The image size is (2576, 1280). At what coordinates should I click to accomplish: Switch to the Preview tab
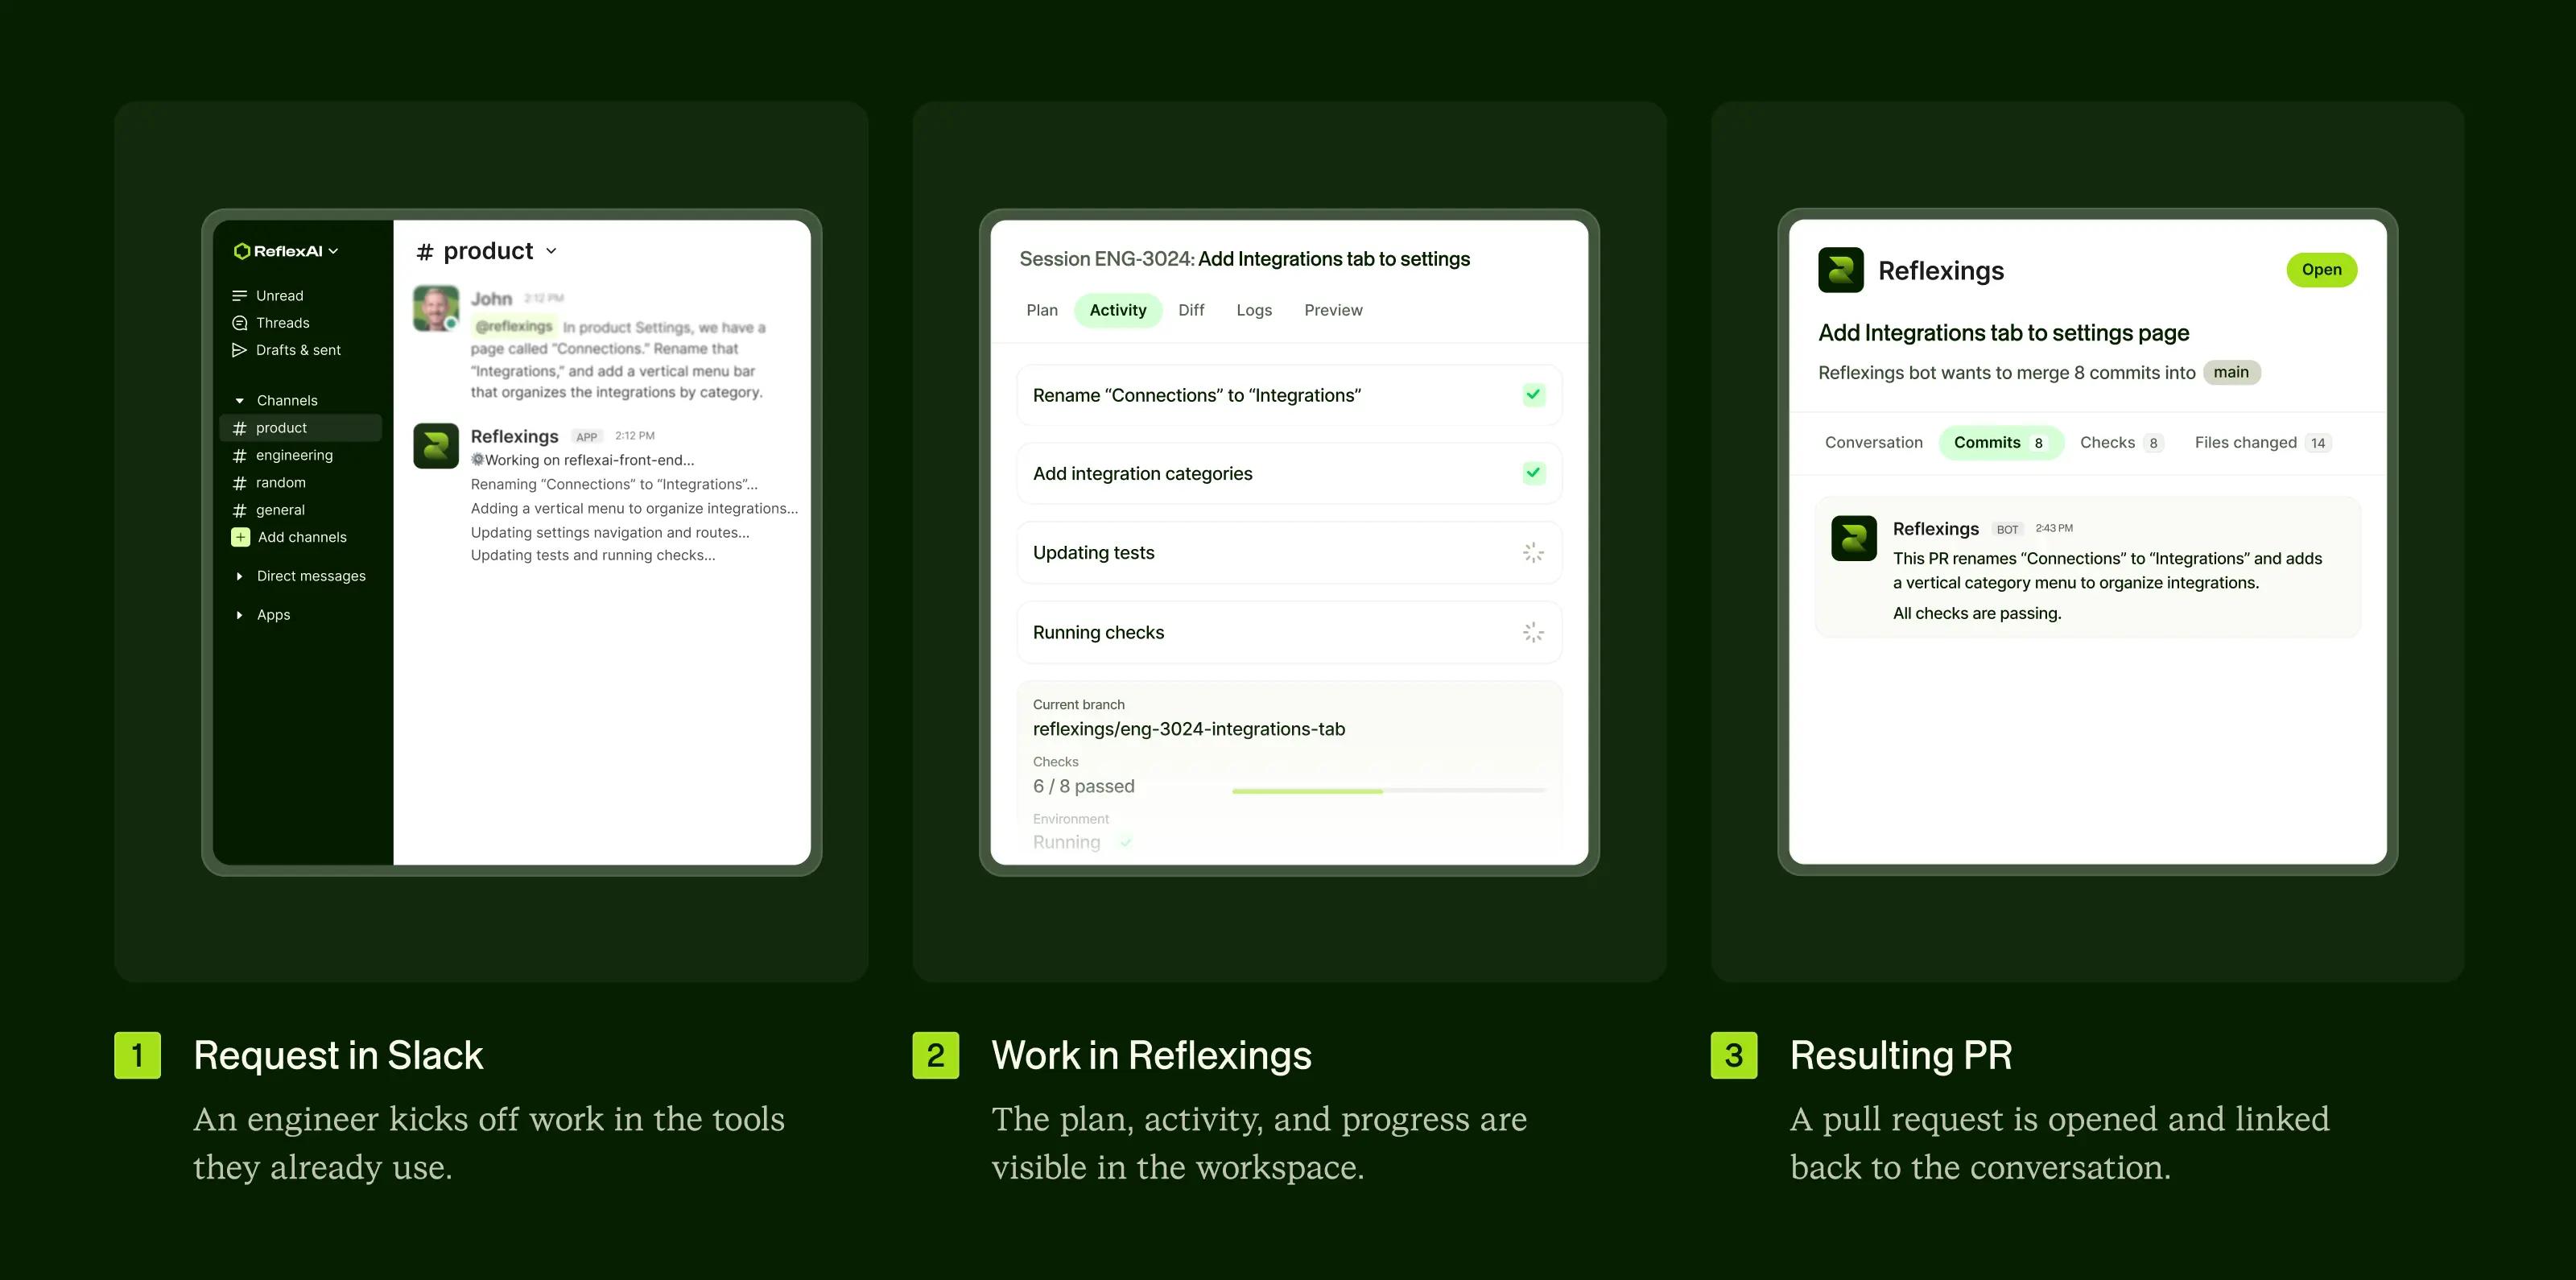tap(1333, 310)
